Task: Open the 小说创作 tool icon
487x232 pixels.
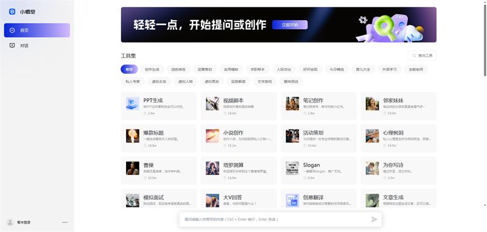Action: click(212, 135)
